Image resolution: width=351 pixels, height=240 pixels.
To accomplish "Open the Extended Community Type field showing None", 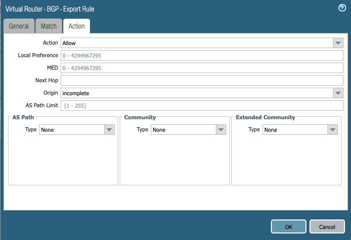I will (295, 130).
